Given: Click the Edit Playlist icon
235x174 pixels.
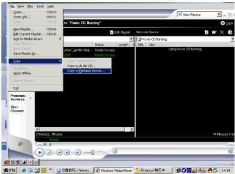Looking at the screenshot, I should coord(111,32).
